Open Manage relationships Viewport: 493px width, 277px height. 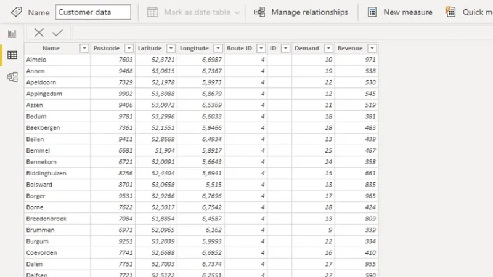click(309, 12)
